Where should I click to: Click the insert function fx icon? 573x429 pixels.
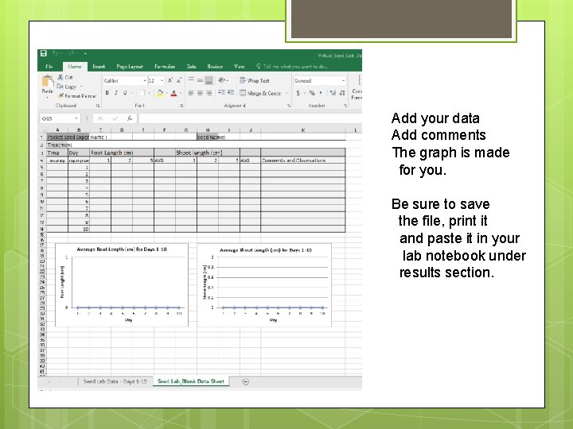(x=130, y=118)
